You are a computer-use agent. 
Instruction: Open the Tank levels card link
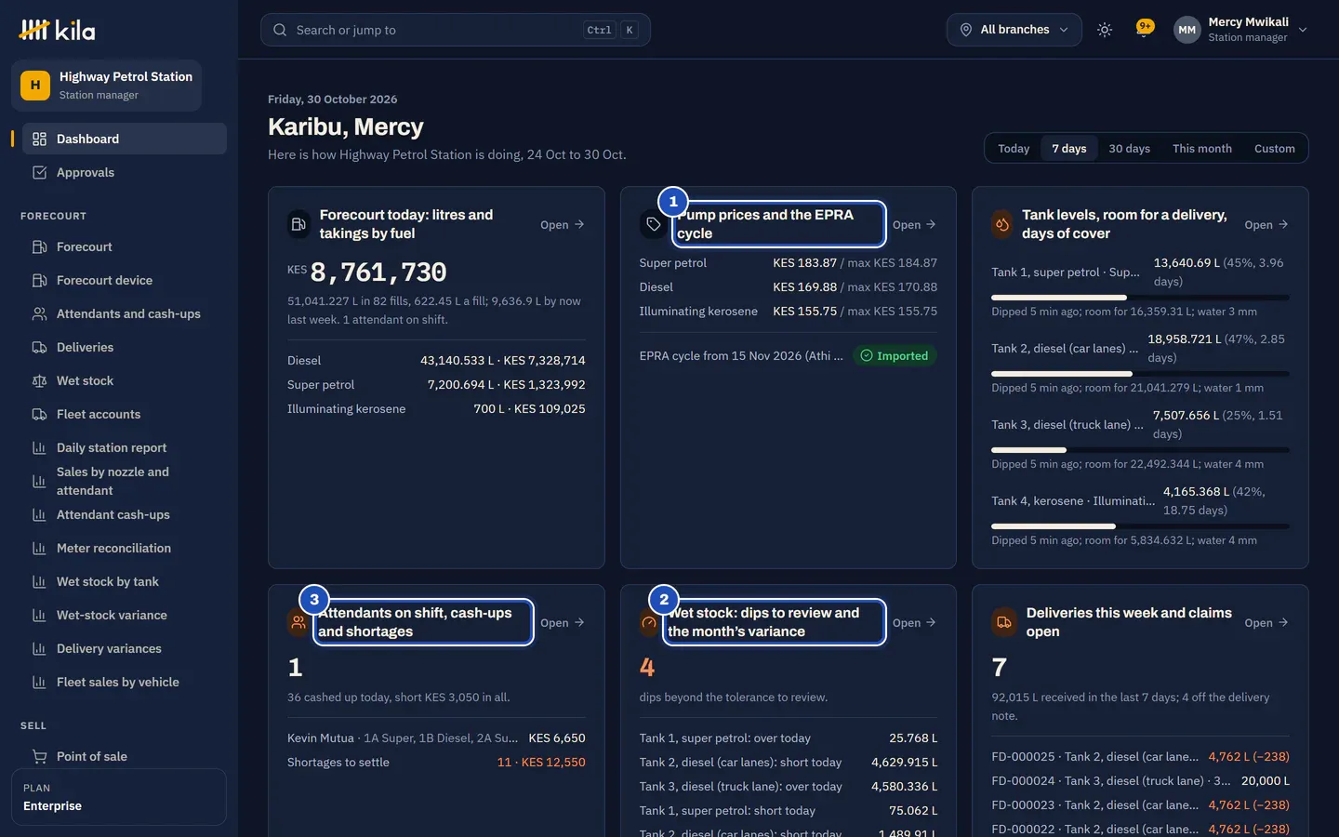(1266, 224)
